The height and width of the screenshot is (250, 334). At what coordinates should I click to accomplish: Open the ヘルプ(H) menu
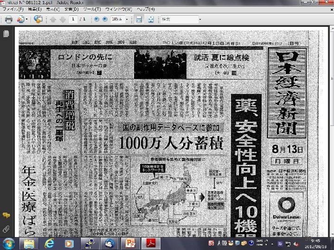(x=146, y=9)
